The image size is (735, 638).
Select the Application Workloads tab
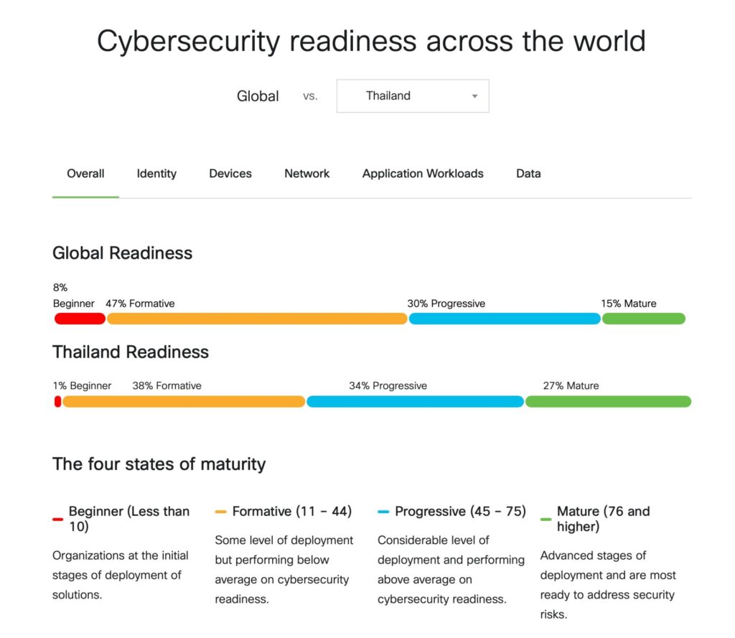tap(423, 174)
